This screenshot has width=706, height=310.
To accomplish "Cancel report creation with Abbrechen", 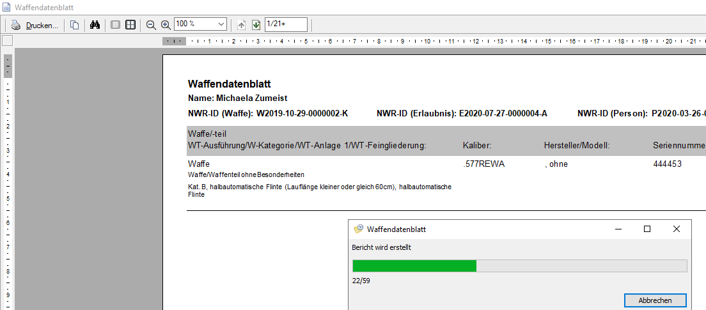I will pyautogui.click(x=655, y=300).
